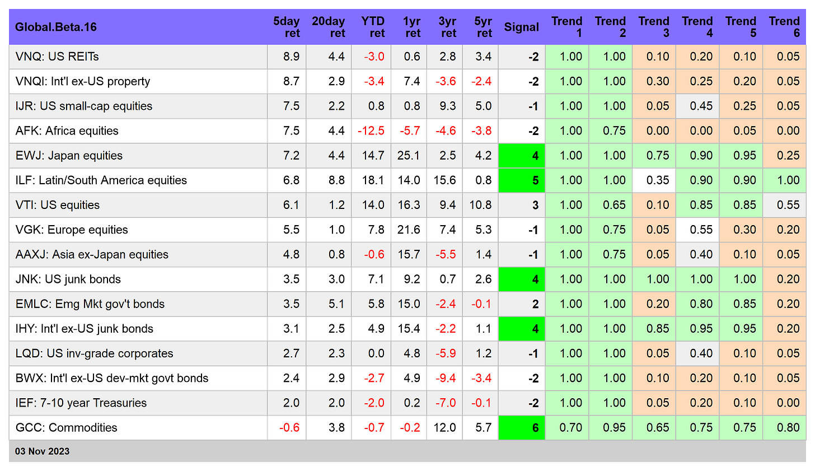
Task: Click green Signal cell 4 for IHY
Action: (x=522, y=329)
